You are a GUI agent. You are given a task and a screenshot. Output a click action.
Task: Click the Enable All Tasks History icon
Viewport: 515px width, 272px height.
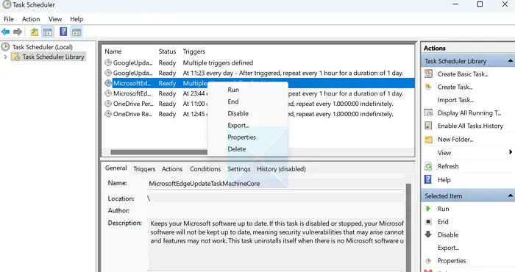point(428,126)
